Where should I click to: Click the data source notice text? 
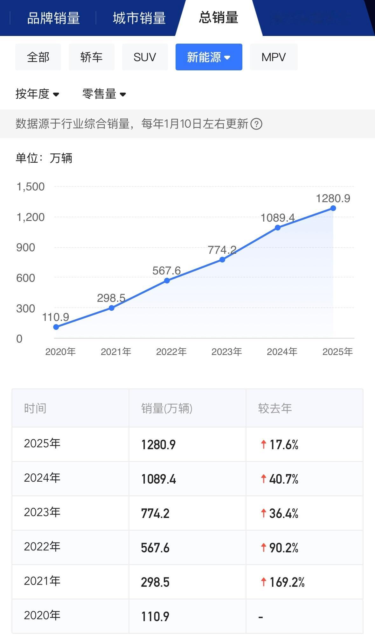coord(132,124)
